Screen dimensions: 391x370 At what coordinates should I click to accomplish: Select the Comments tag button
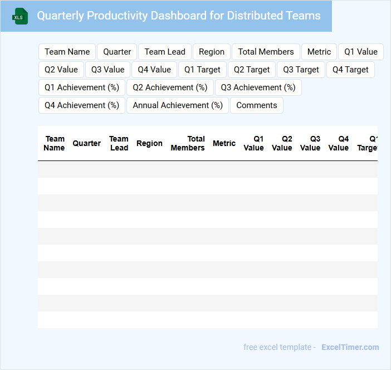point(257,105)
